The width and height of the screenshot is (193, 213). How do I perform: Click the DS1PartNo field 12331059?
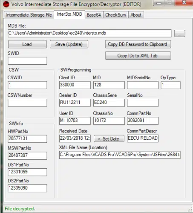pos(27,172)
